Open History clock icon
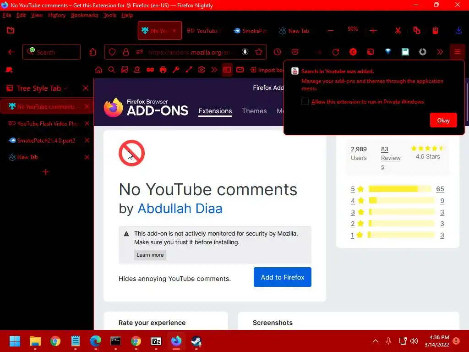The height and width of the screenshot is (352, 469). coord(277,52)
